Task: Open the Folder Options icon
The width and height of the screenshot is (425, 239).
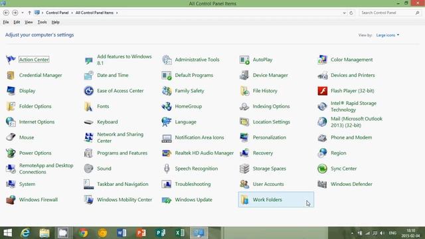Action: coord(11,106)
